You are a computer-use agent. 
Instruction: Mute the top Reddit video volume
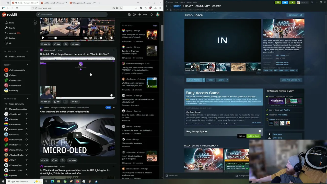pos(112,38)
